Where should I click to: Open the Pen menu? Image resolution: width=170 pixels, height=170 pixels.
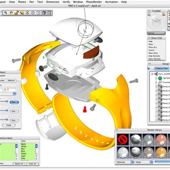(32, 2)
